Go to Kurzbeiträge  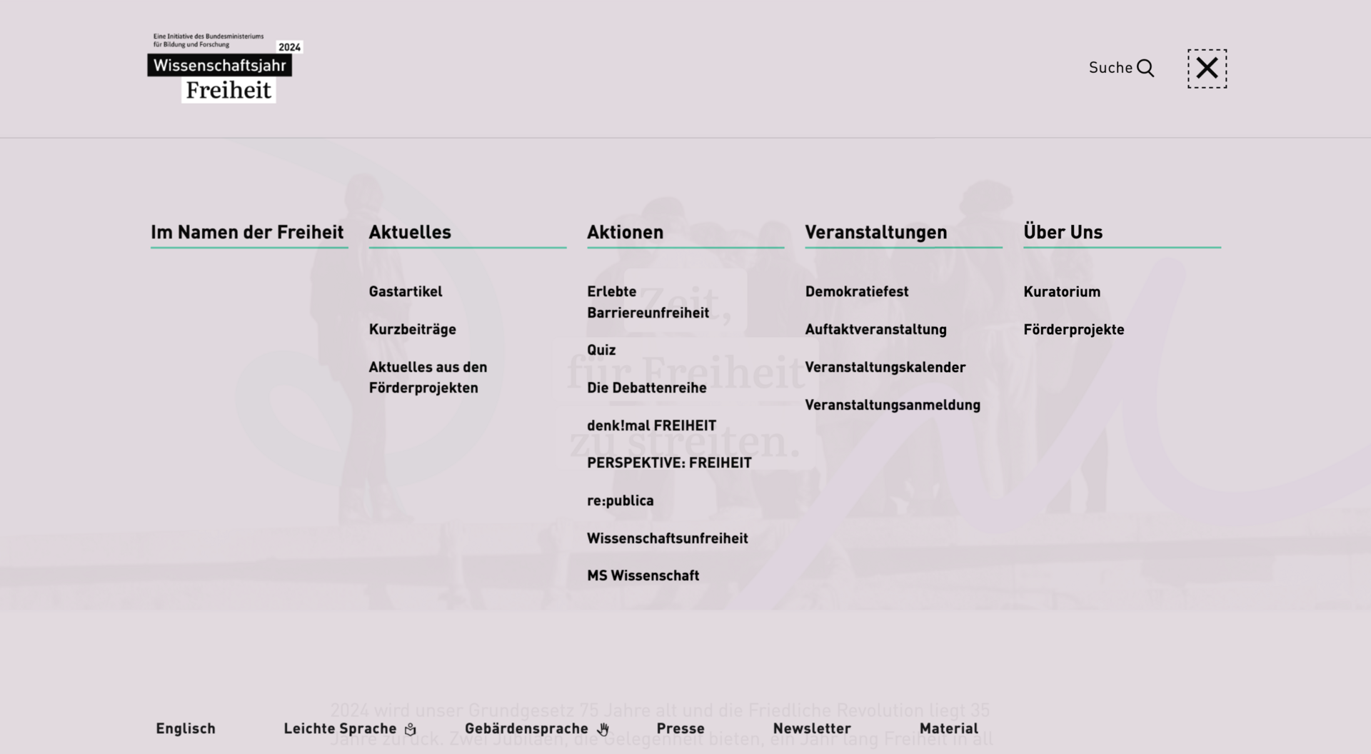(412, 329)
